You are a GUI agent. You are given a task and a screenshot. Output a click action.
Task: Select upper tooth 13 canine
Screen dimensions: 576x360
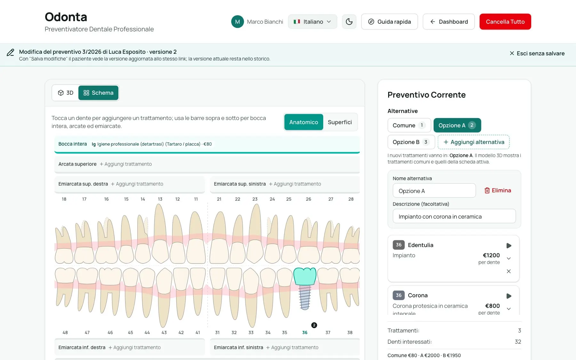pyautogui.click(x=160, y=234)
